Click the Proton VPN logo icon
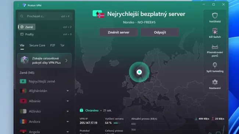This screenshot has width=239, height=134. (x=24, y=5)
